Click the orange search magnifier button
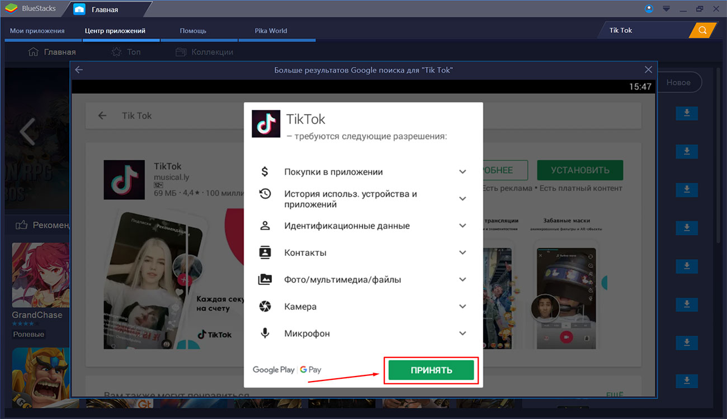This screenshot has height=419, width=727. click(x=703, y=30)
